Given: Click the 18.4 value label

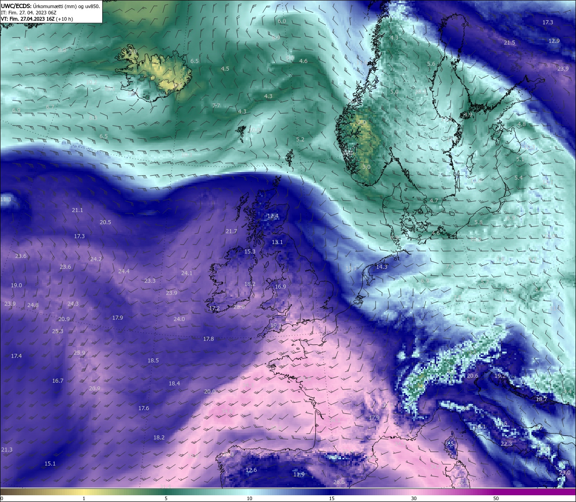Looking at the screenshot, I should tap(174, 383).
